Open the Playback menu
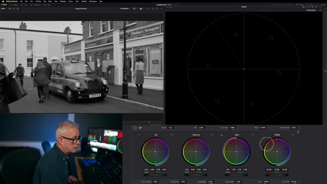This screenshot has height=184, width=327. (x=63, y=1)
